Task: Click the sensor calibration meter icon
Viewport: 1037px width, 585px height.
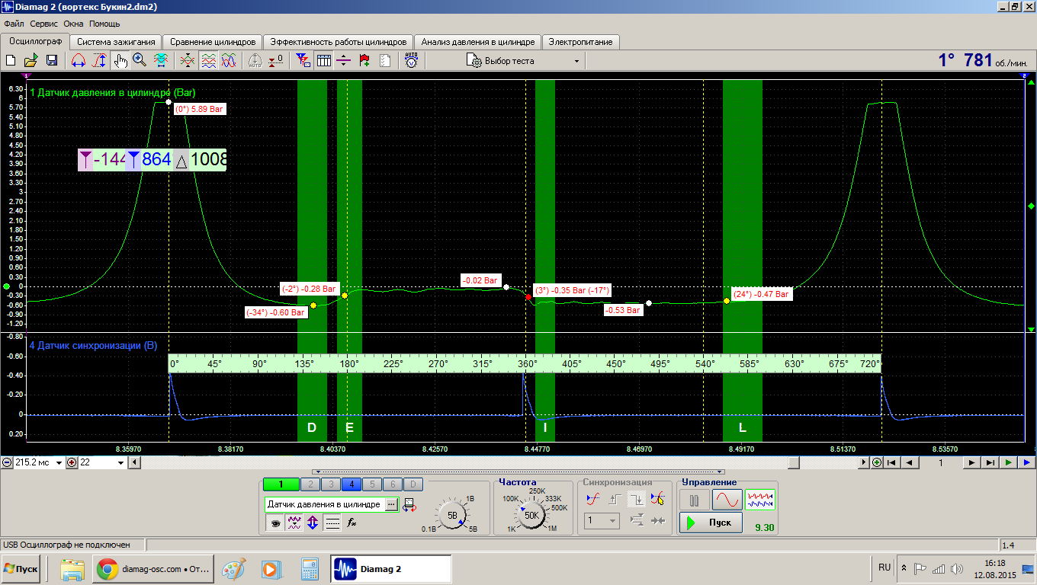Action: pos(409,504)
